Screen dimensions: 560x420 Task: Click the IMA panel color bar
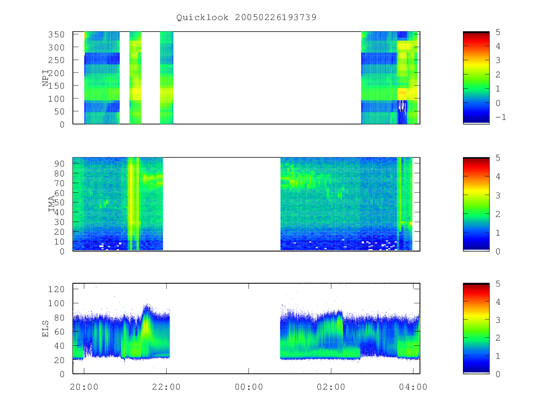pos(476,204)
